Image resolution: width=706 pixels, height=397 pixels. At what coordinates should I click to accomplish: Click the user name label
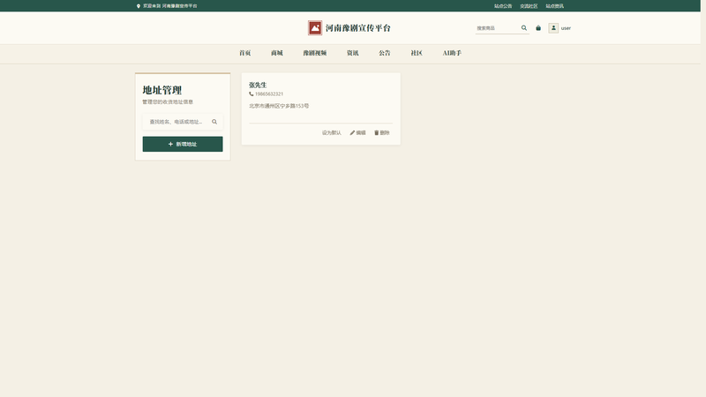pyautogui.click(x=566, y=28)
